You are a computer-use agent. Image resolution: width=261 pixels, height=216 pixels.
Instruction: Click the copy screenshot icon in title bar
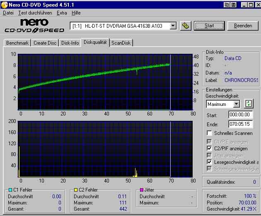click(x=227, y=5)
